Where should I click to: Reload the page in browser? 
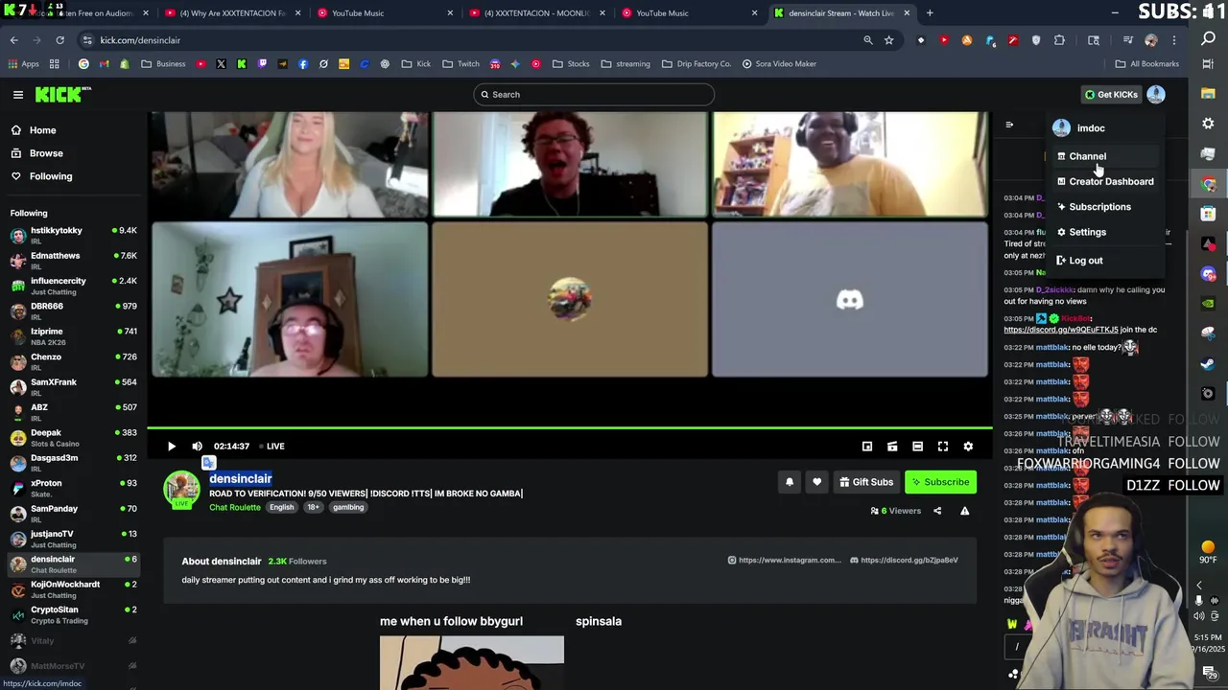coord(59,40)
